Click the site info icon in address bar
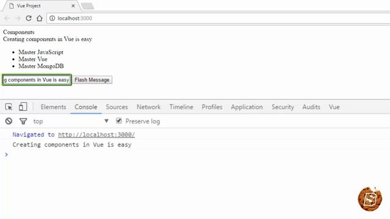Image resolution: width=390 pixels, height=219 pixels. coord(52,18)
